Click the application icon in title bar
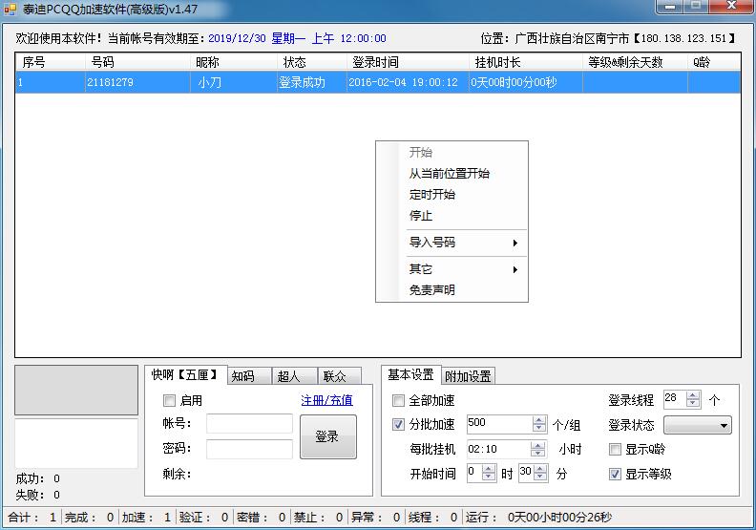 tap(10, 10)
